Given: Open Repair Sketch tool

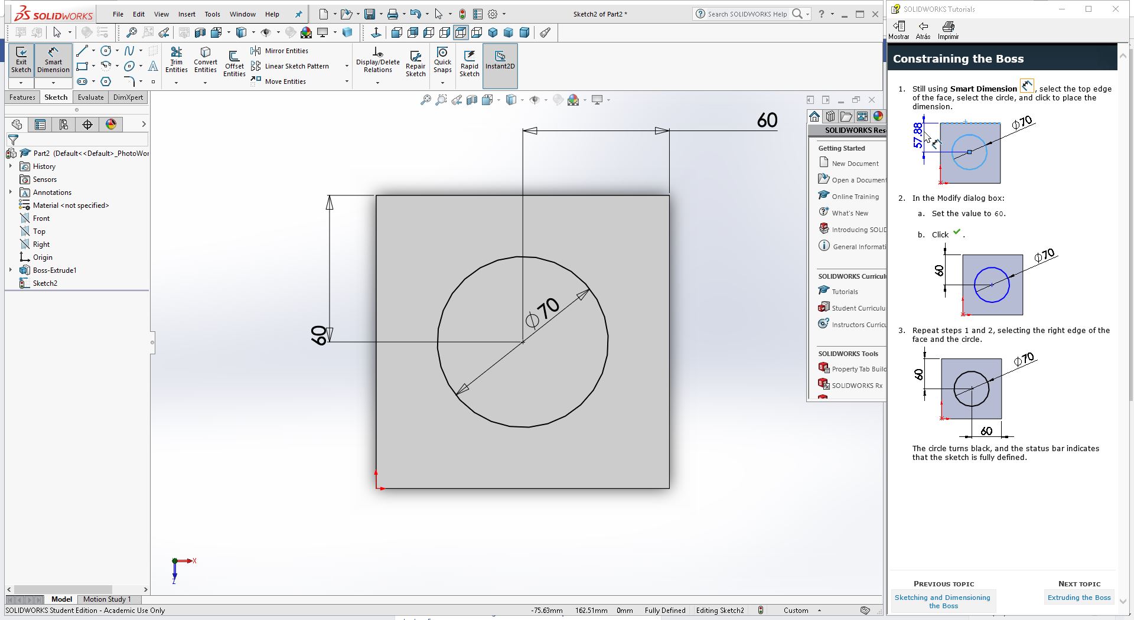Looking at the screenshot, I should [415, 62].
